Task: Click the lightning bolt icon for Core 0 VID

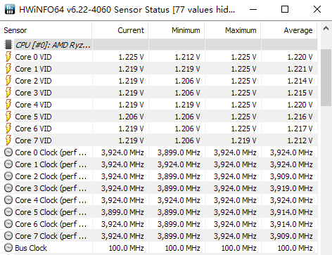Action: point(8,57)
